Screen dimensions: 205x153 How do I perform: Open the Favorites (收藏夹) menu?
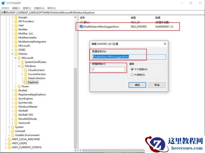[39, 8]
